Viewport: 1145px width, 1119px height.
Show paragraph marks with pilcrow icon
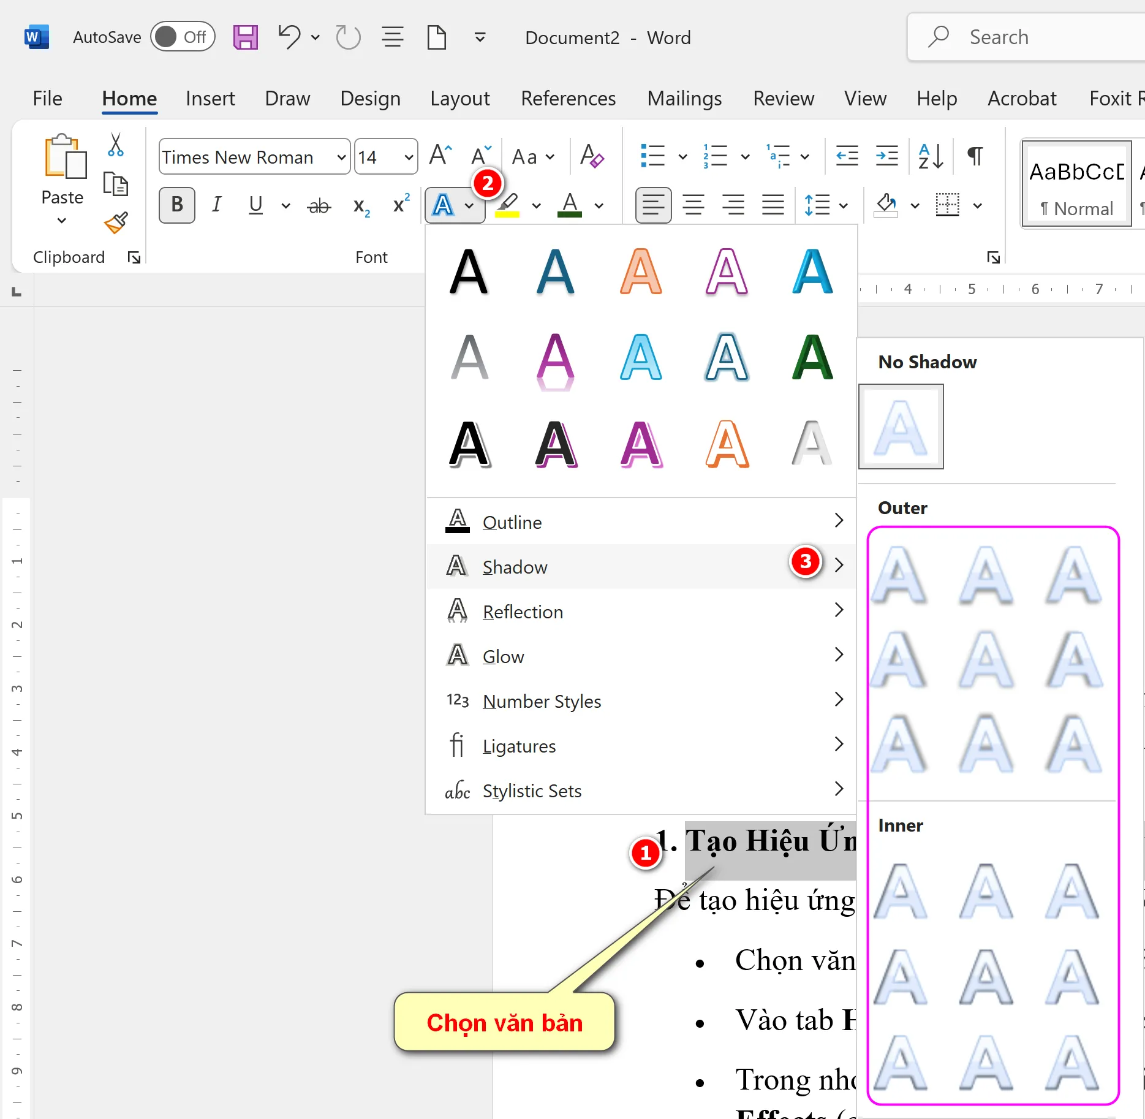pos(974,156)
